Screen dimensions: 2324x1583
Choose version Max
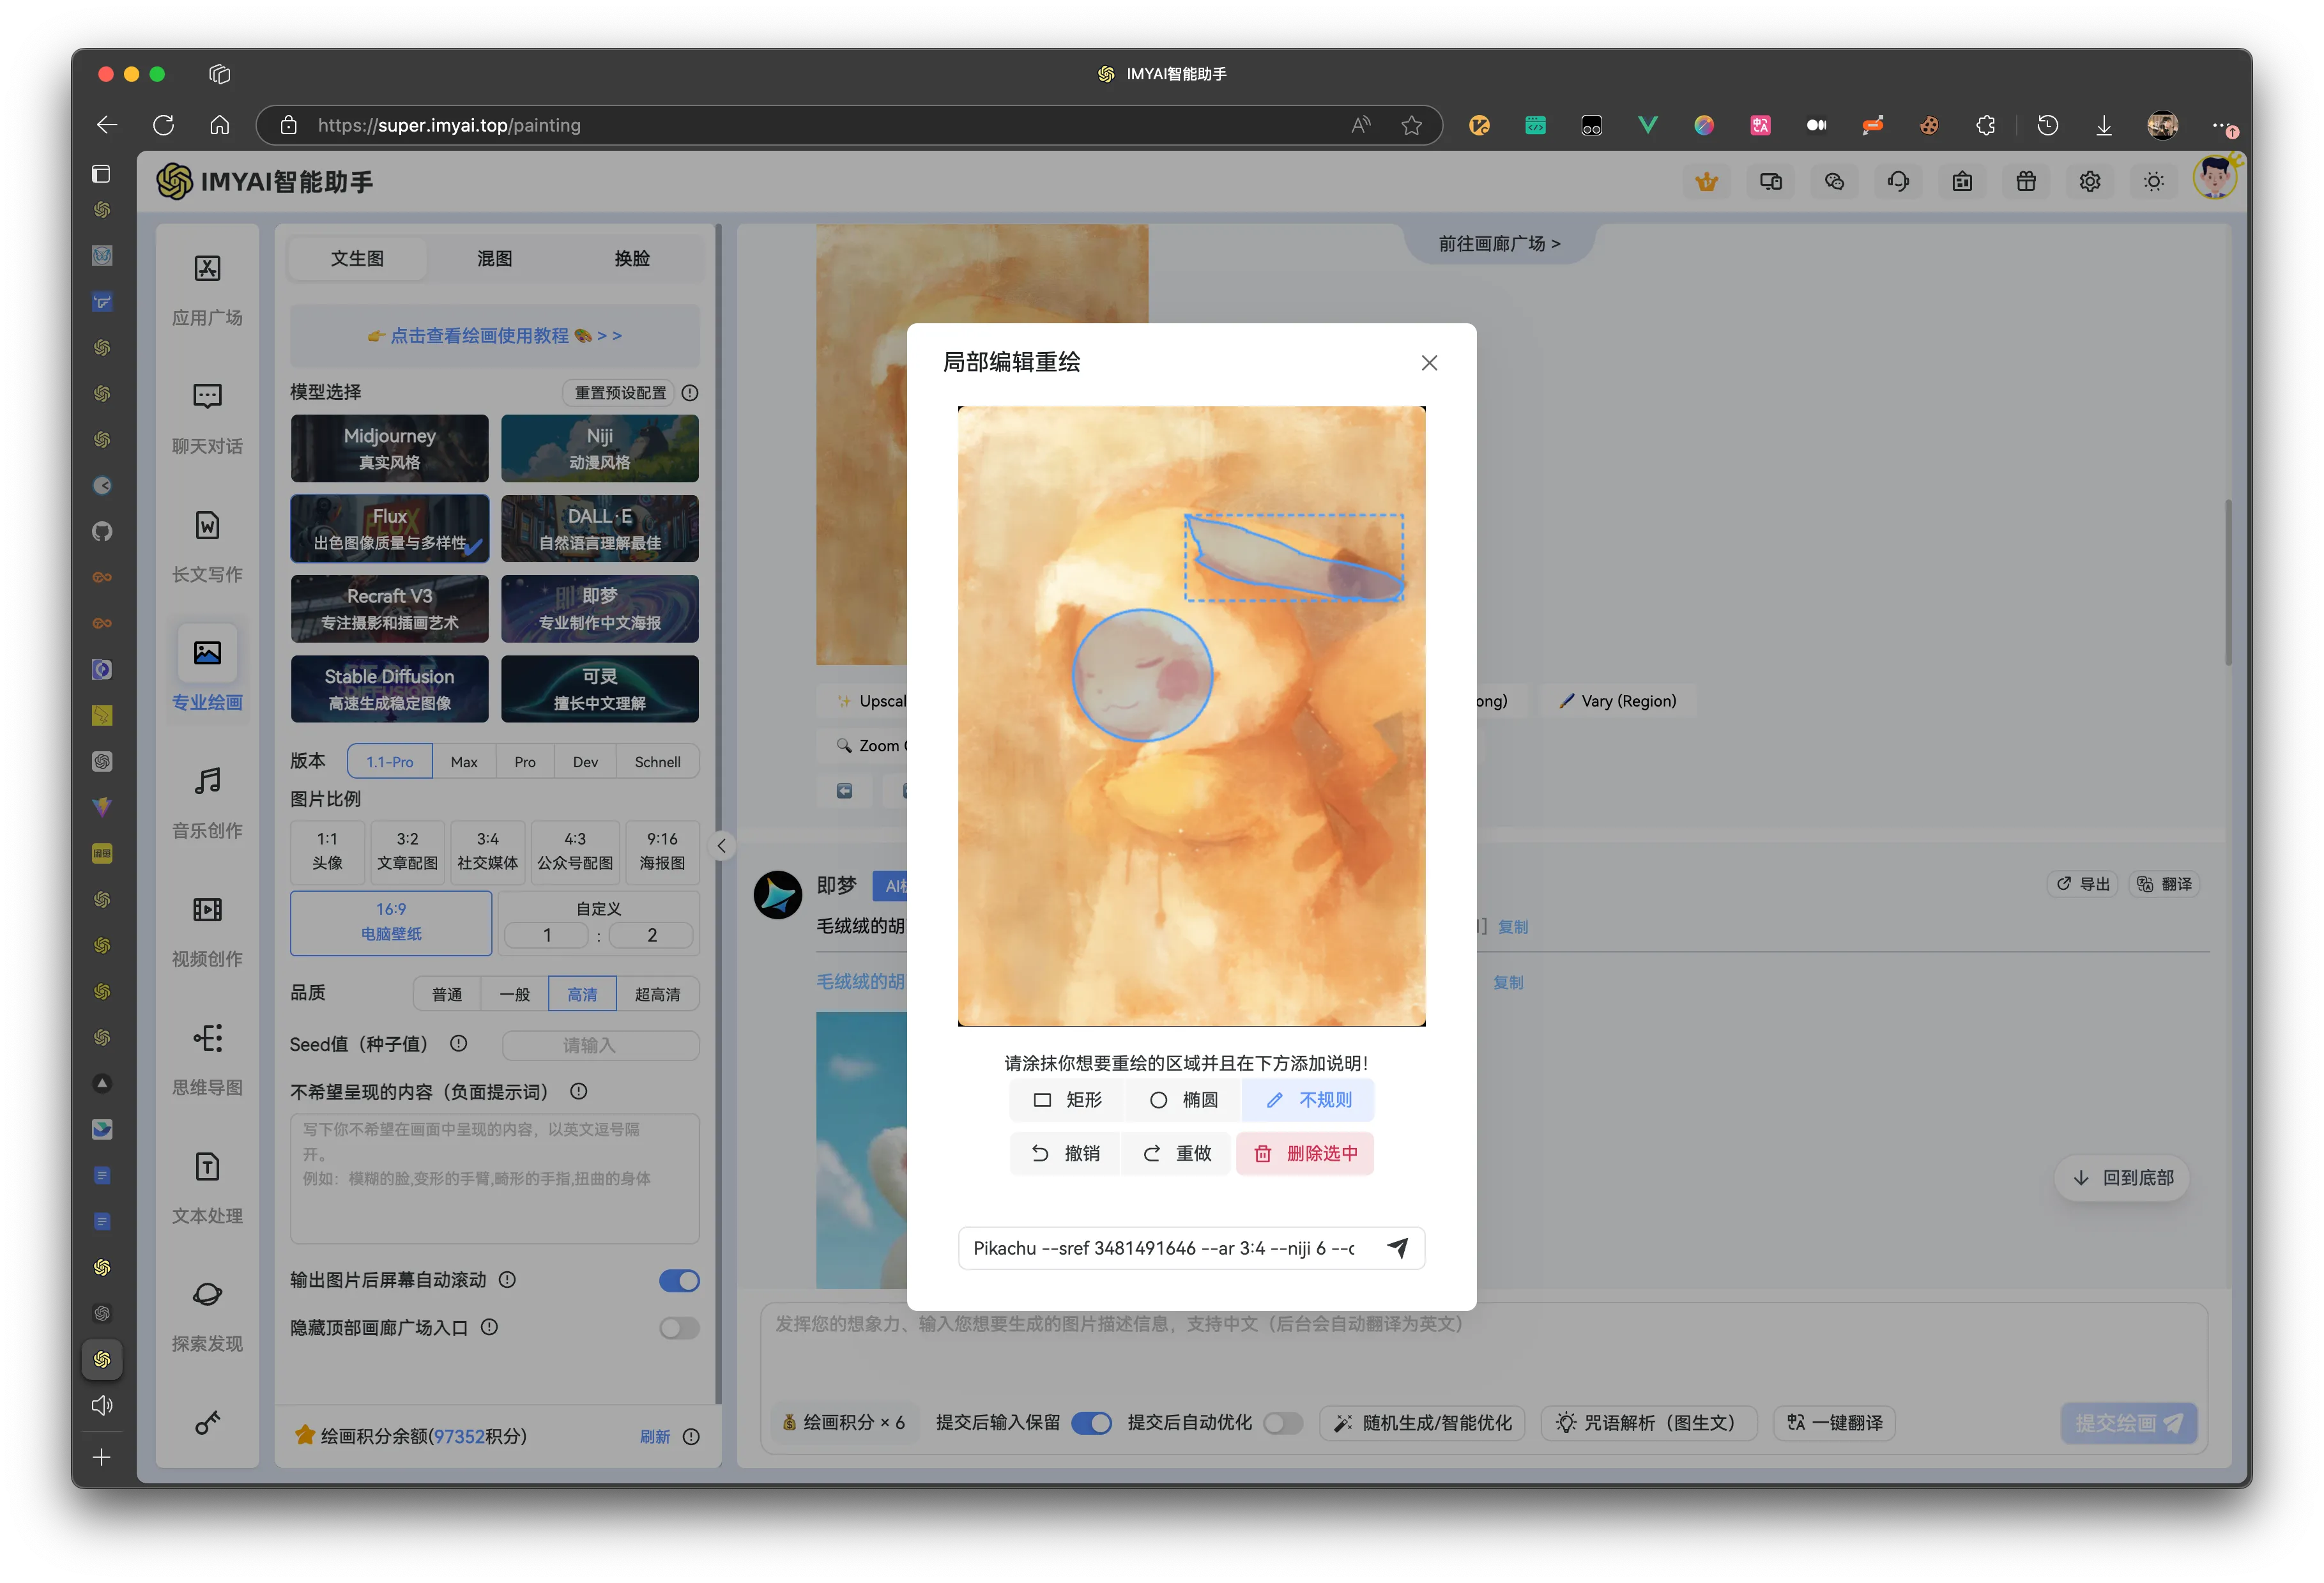pyautogui.click(x=464, y=762)
